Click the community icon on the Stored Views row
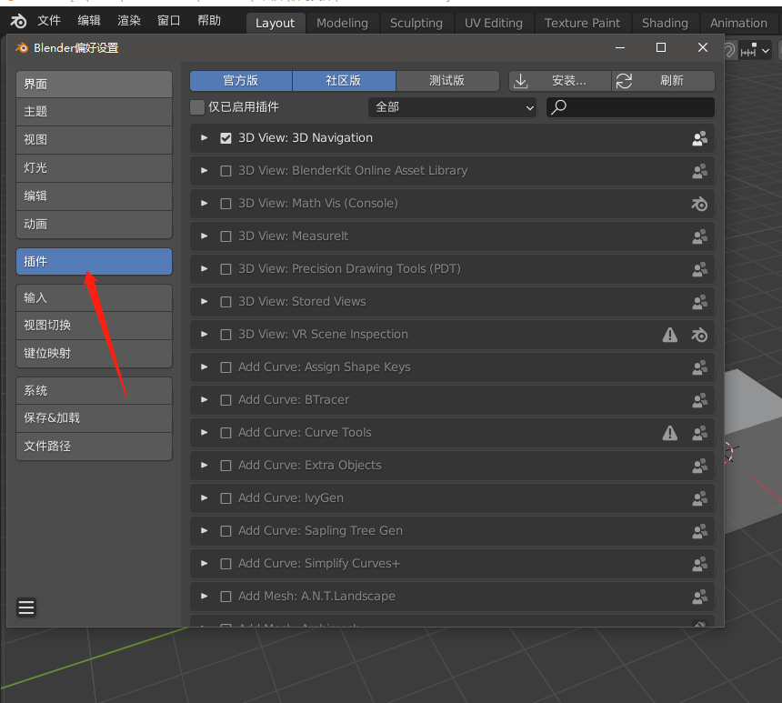 click(700, 302)
